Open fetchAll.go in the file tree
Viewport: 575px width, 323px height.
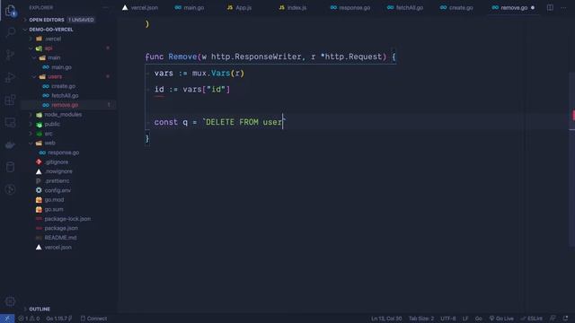(x=65, y=96)
